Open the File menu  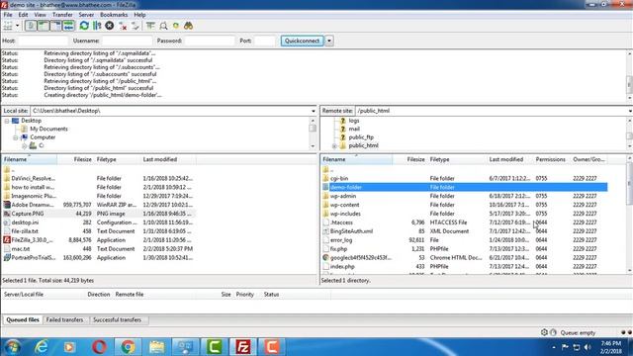click(8, 15)
